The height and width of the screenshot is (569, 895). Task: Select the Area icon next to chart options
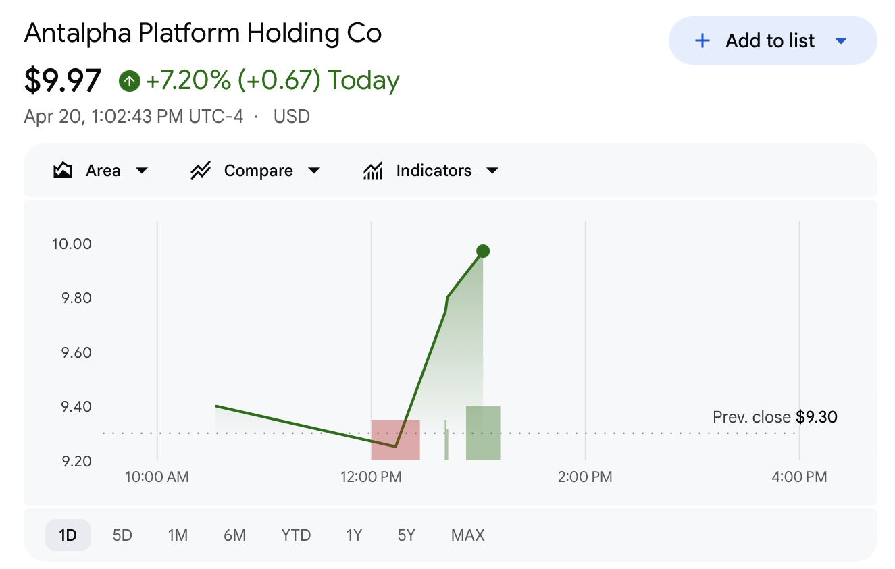62,171
